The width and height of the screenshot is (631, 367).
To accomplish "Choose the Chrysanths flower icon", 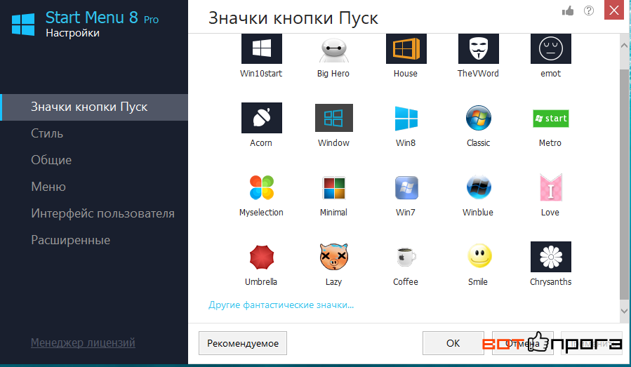I will coord(550,257).
